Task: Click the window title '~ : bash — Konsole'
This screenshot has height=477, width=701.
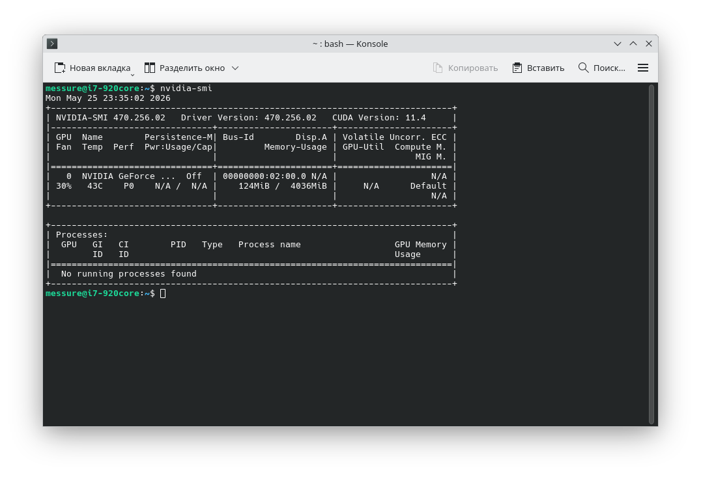Action: click(x=350, y=44)
